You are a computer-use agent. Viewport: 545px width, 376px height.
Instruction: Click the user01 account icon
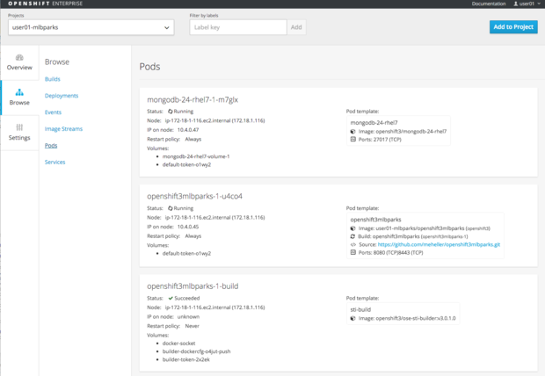(516, 4)
